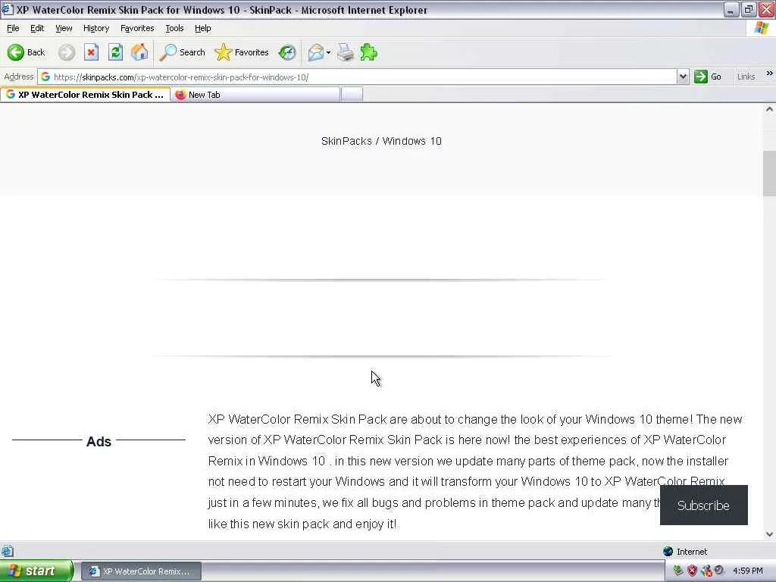Open the grey round tray icon
The image size is (776, 582).
pos(719,570)
